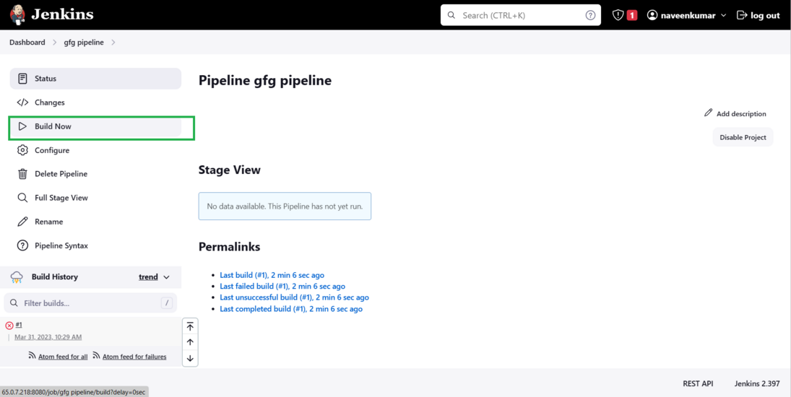Expand the naveenkumar user dropdown
The image size is (791, 397).
point(723,15)
